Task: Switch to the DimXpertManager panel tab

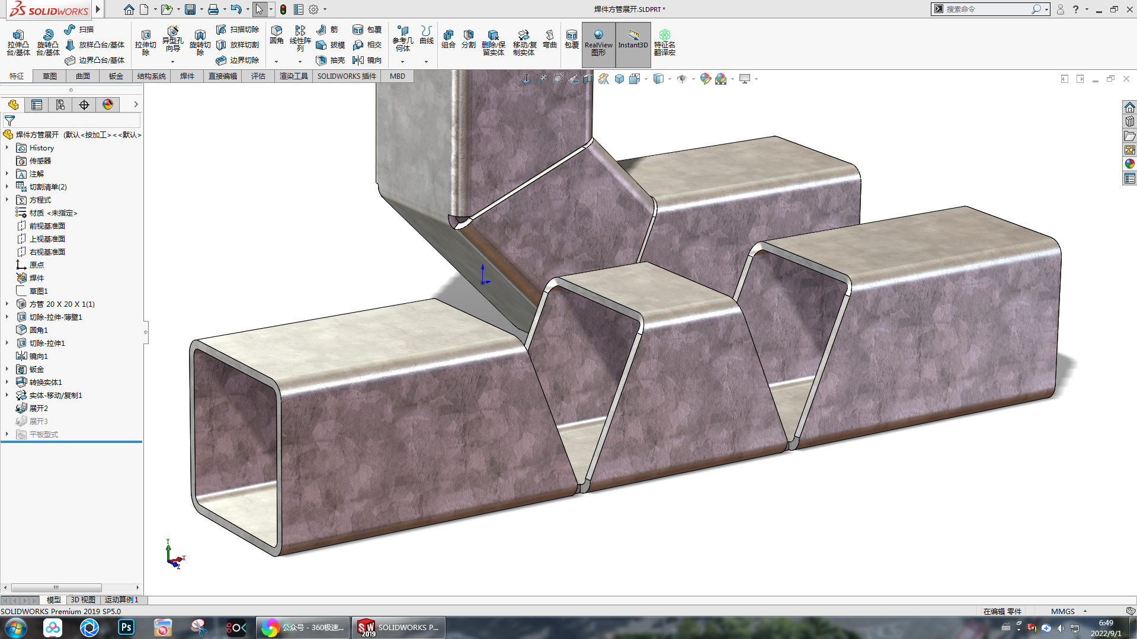Action: click(84, 105)
